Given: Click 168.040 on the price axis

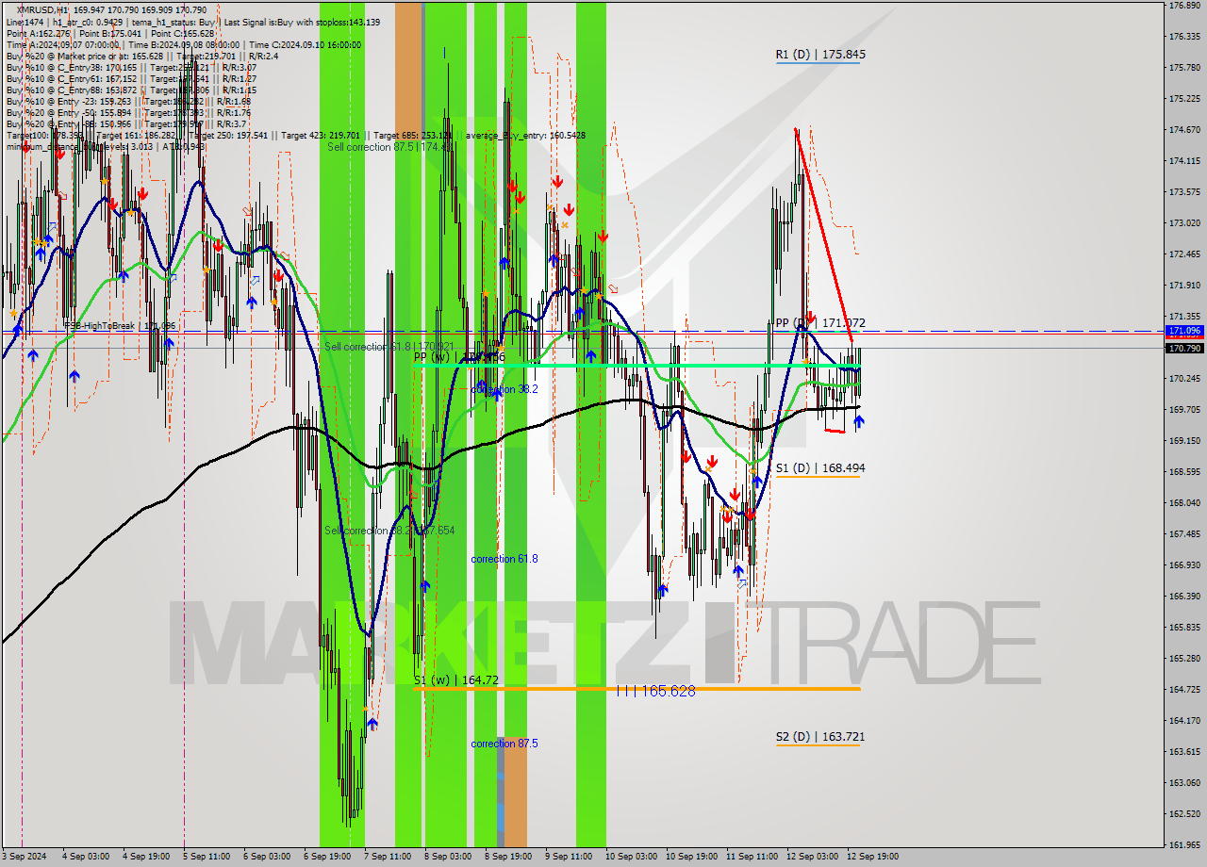Looking at the screenshot, I should pyautogui.click(x=1184, y=503).
